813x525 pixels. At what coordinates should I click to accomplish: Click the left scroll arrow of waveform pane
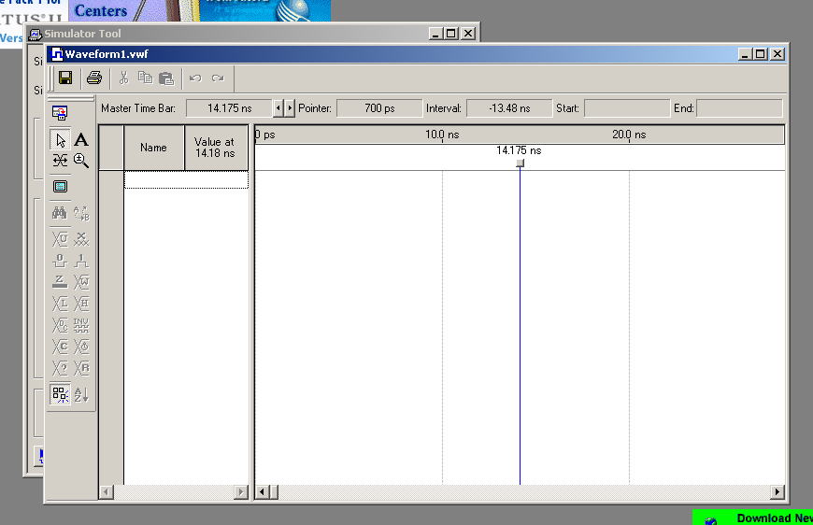(x=262, y=491)
